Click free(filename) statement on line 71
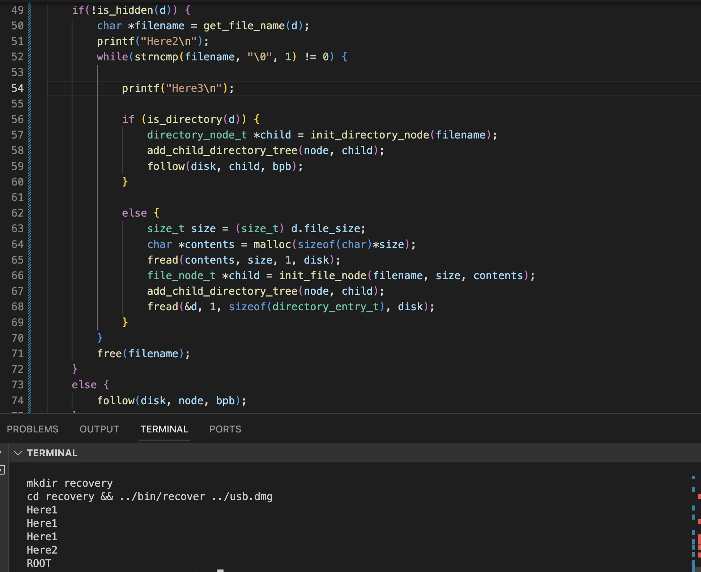This screenshot has height=572, width=701. coord(143,354)
